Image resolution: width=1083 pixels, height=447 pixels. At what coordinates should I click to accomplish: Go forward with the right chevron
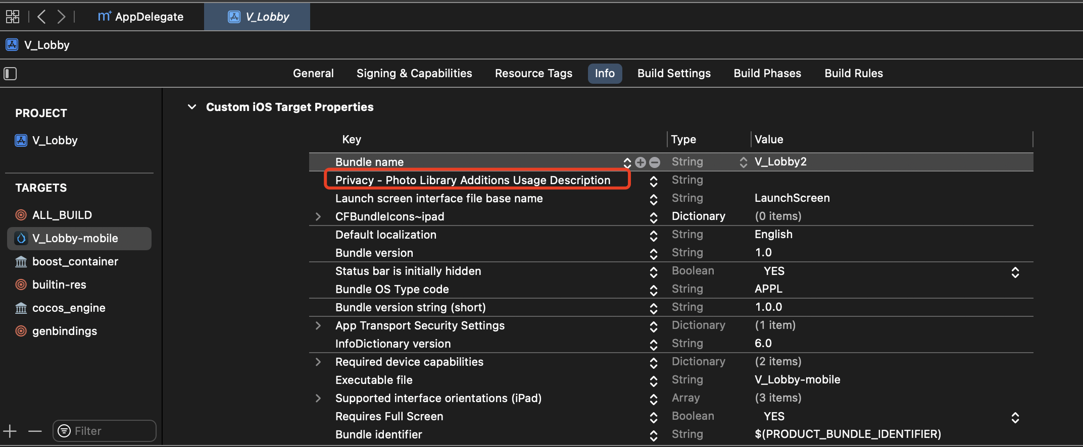[61, 17]
